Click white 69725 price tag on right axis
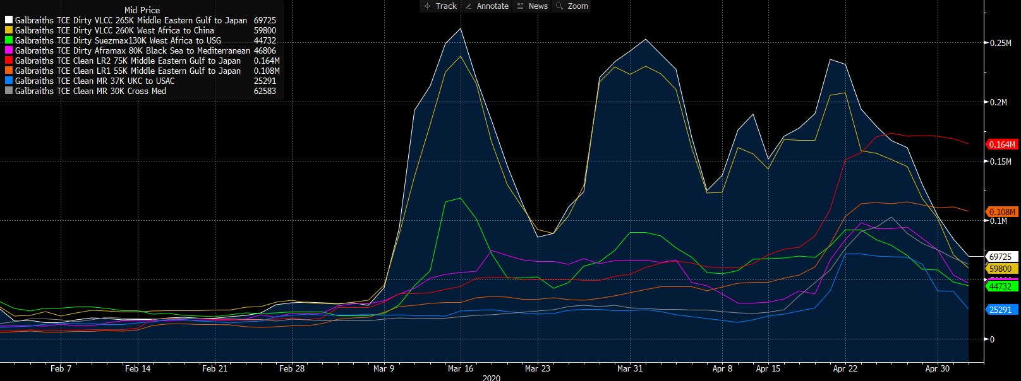 coord(1001,257)
